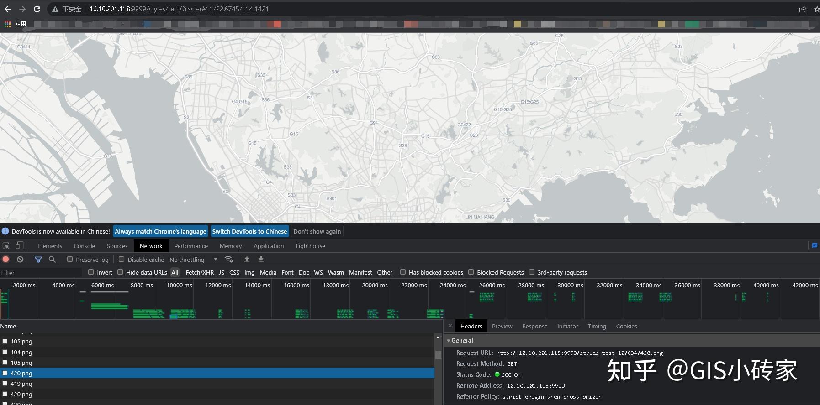Select the 419.png request row
Screen dimensions: 820x405
[217, 384]
